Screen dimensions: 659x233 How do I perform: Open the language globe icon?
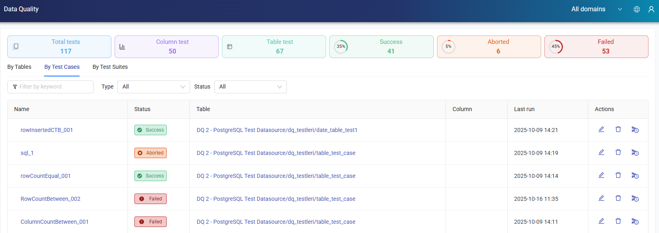637,9
